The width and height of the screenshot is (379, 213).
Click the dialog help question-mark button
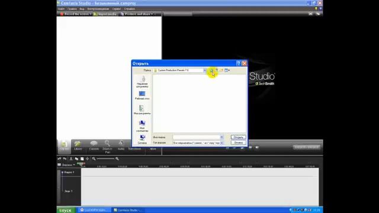(238, 63)
